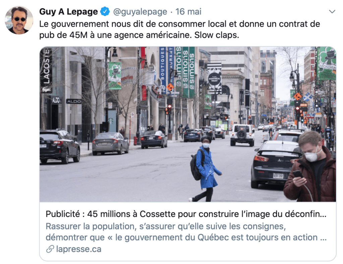Click the link chain icon beside lapresse.ca
This screenshot has width=343, height=264.
pos(50,249)
